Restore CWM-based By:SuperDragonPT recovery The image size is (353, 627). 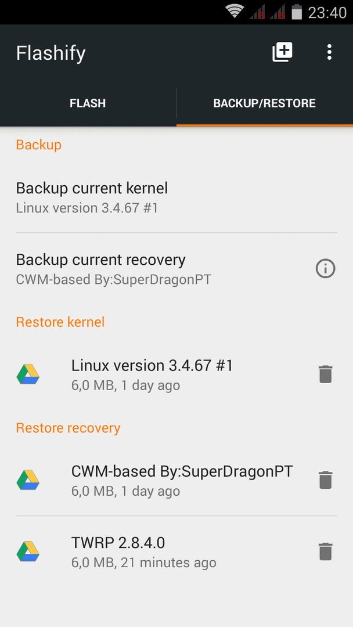click(x=176, y=480)
